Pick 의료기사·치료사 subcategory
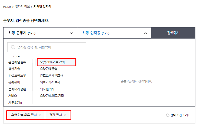The width and height of the screenshot is (200, 127). 50,82
